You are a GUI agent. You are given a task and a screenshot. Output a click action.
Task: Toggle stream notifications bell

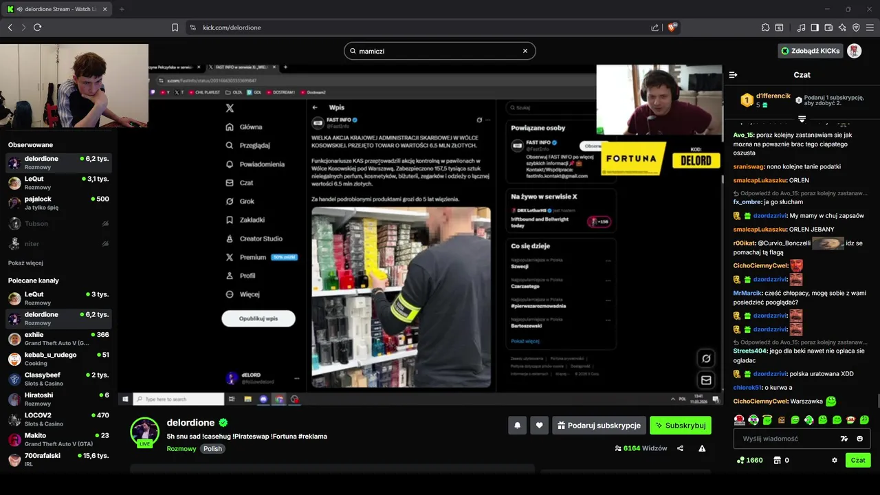tap(518, 426)
